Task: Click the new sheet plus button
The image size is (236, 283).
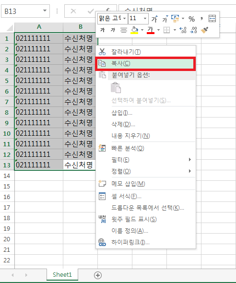Action: (98, 275)
